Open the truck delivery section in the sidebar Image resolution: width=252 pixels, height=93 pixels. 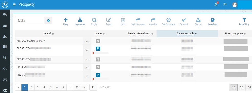pyautogui.click(x=5, y=26)
